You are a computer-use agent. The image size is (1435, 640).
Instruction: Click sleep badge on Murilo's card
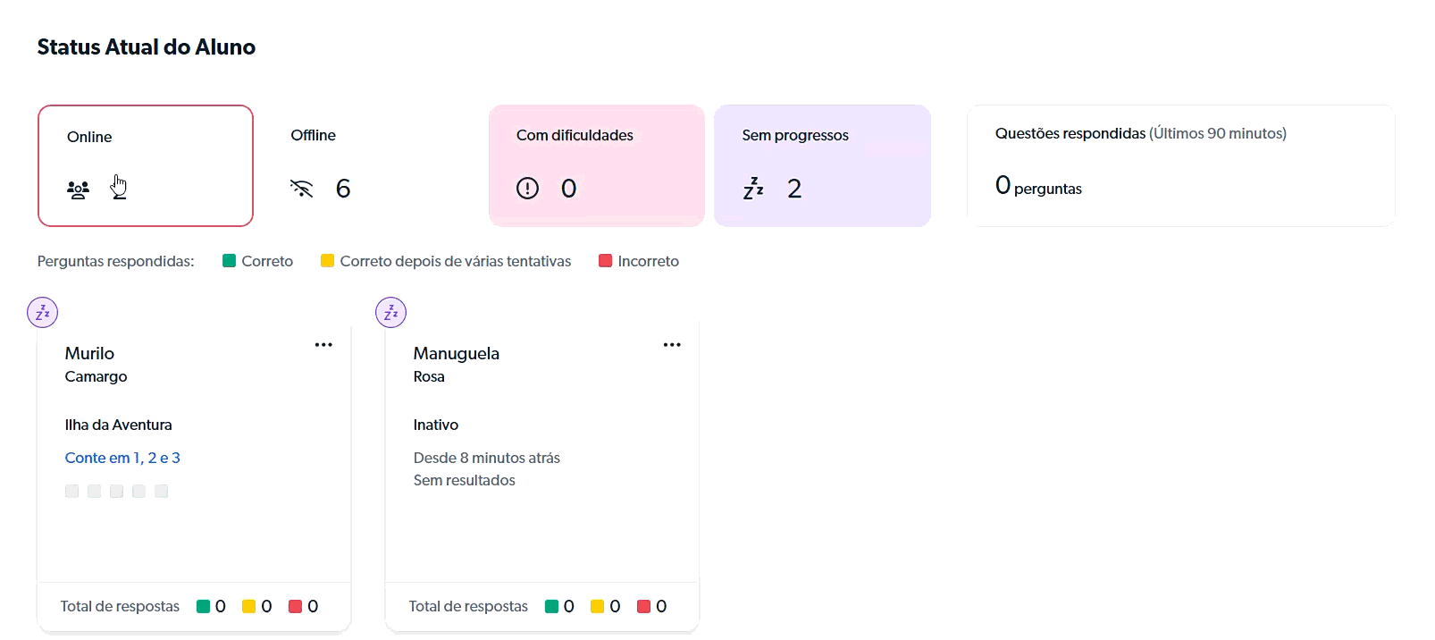coord(43,313)
